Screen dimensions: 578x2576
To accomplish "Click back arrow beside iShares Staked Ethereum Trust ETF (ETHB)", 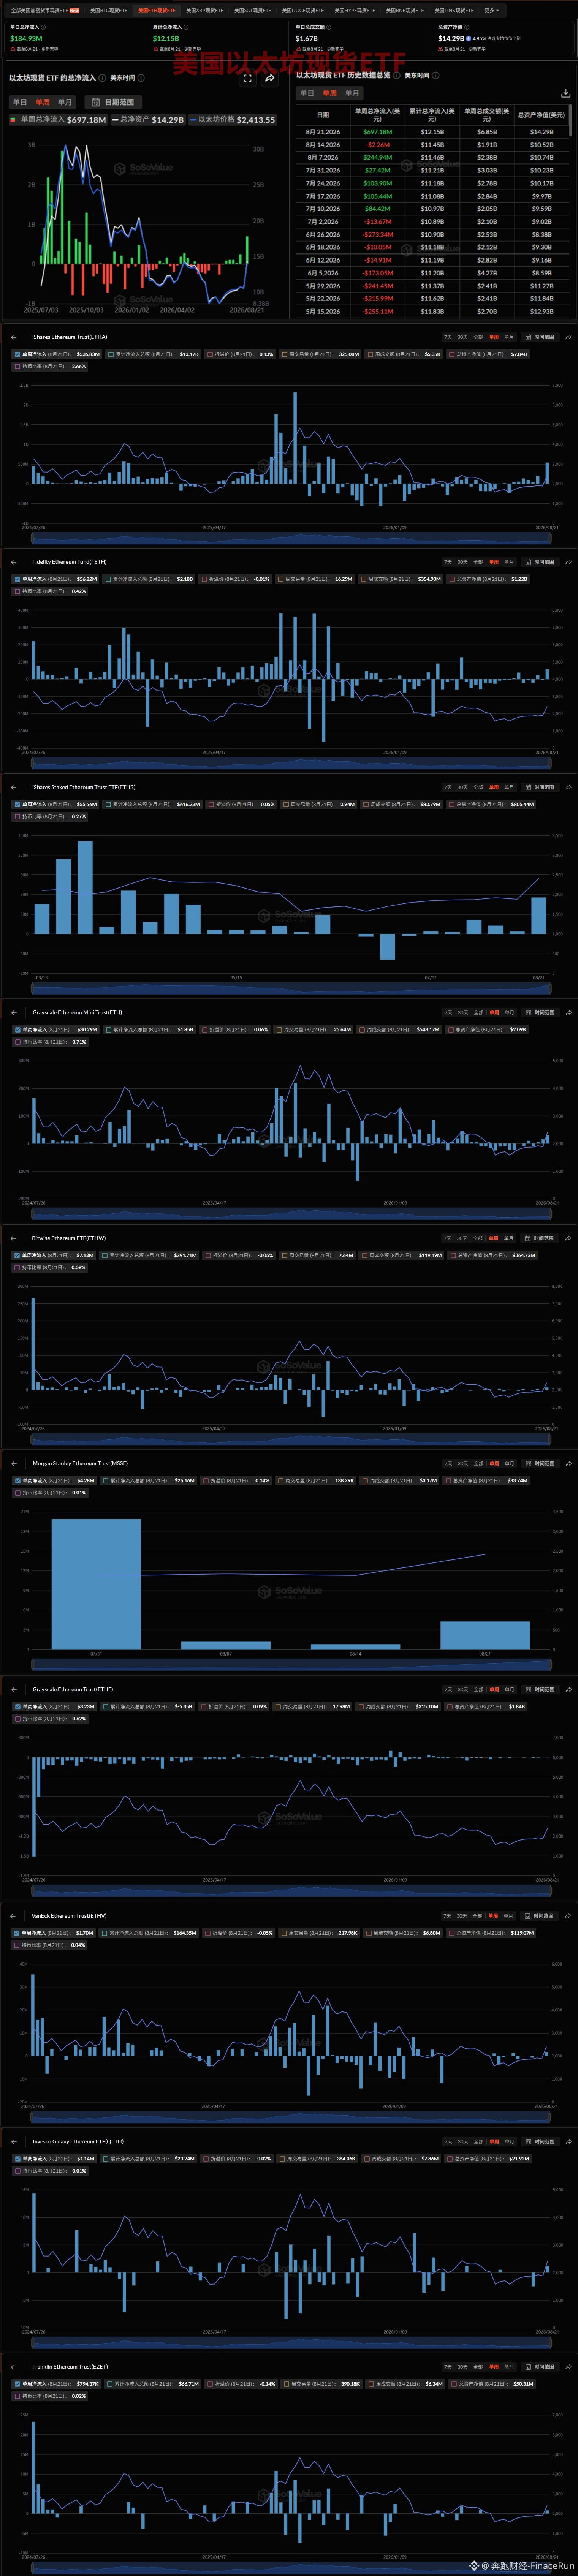I will tap(13, 787).
